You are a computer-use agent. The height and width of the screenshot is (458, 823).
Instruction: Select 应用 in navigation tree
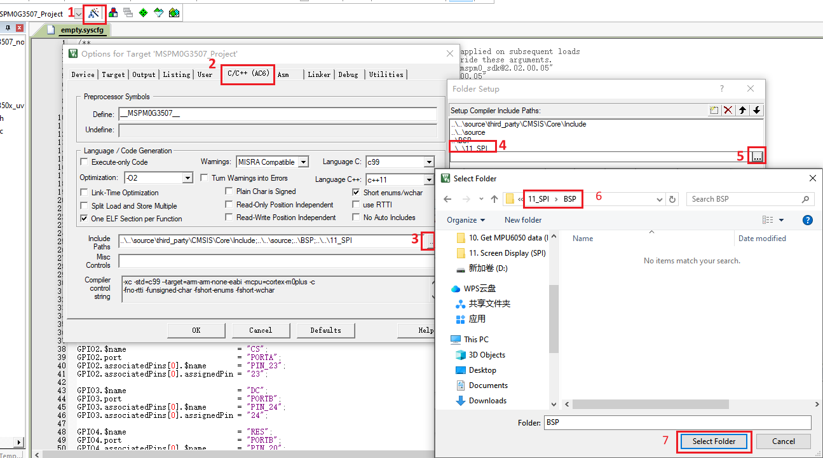[471, 319]
